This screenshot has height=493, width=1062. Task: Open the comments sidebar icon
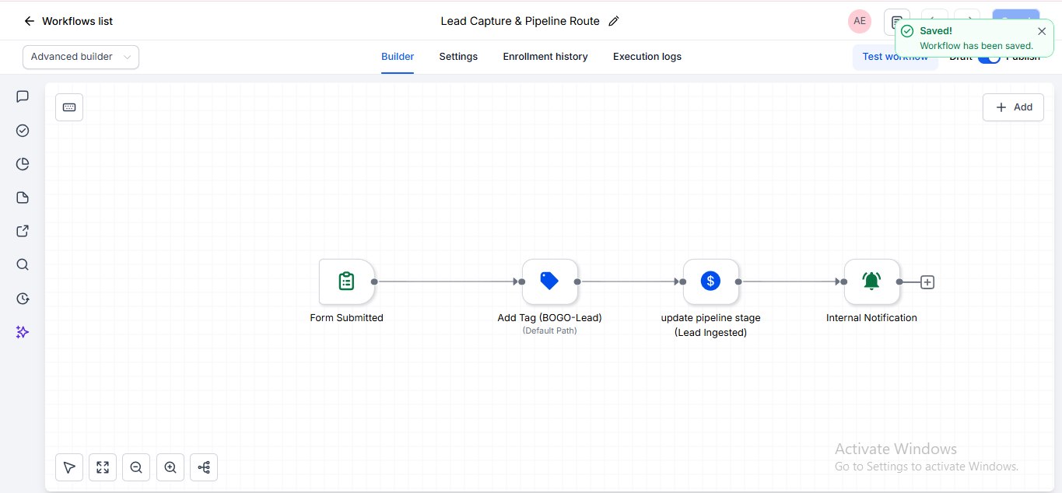click(23, 96)
